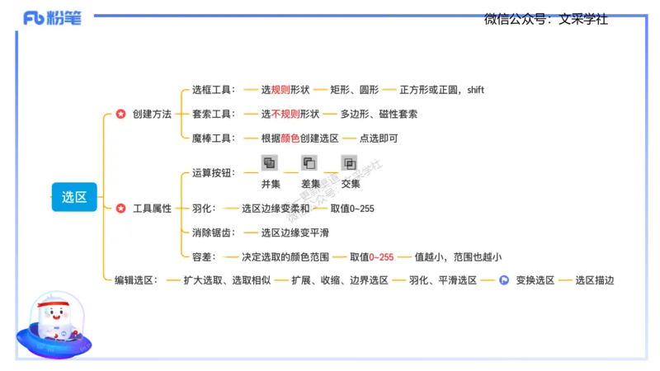Click the text 值越小, 范围也越小
This screenshot has height=371, width=660.
(458, 257)
